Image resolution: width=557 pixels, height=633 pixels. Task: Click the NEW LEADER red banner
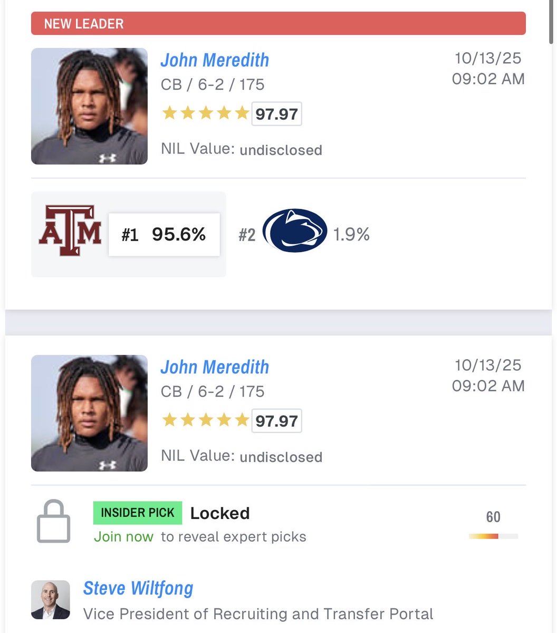pyautogui.click(x=278, y=24)
